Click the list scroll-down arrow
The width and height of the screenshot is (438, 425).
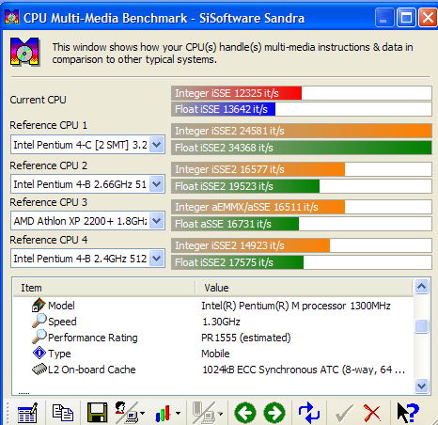click(421, 386)
